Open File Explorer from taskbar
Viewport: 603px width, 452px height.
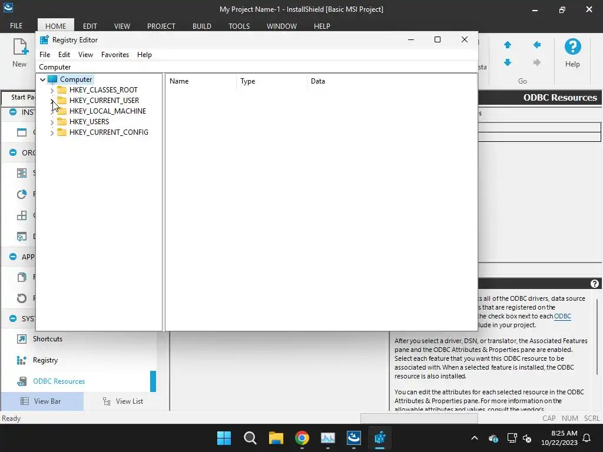276,438
